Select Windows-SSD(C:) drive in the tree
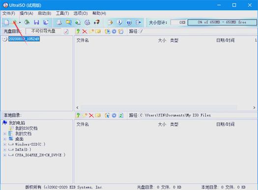258x190 pixels. tap(30, 144)
